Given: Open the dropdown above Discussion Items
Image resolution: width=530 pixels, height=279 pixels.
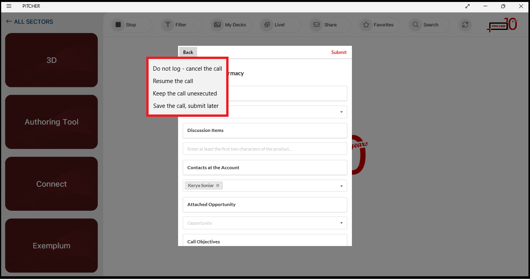Looking at the screenshot, I should click(341, 112).
